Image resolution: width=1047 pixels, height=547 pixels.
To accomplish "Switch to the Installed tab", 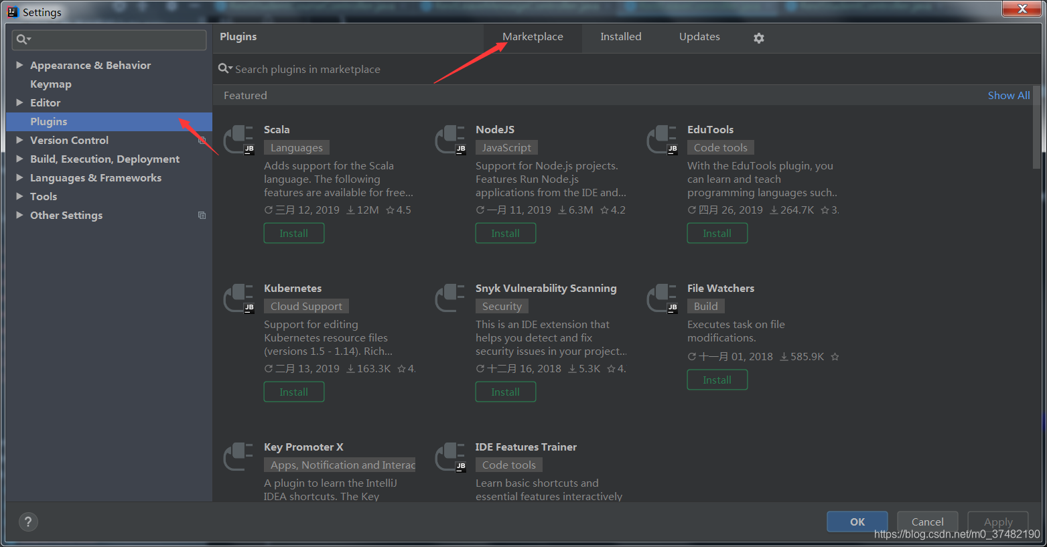I will click(x=620, y=37).
